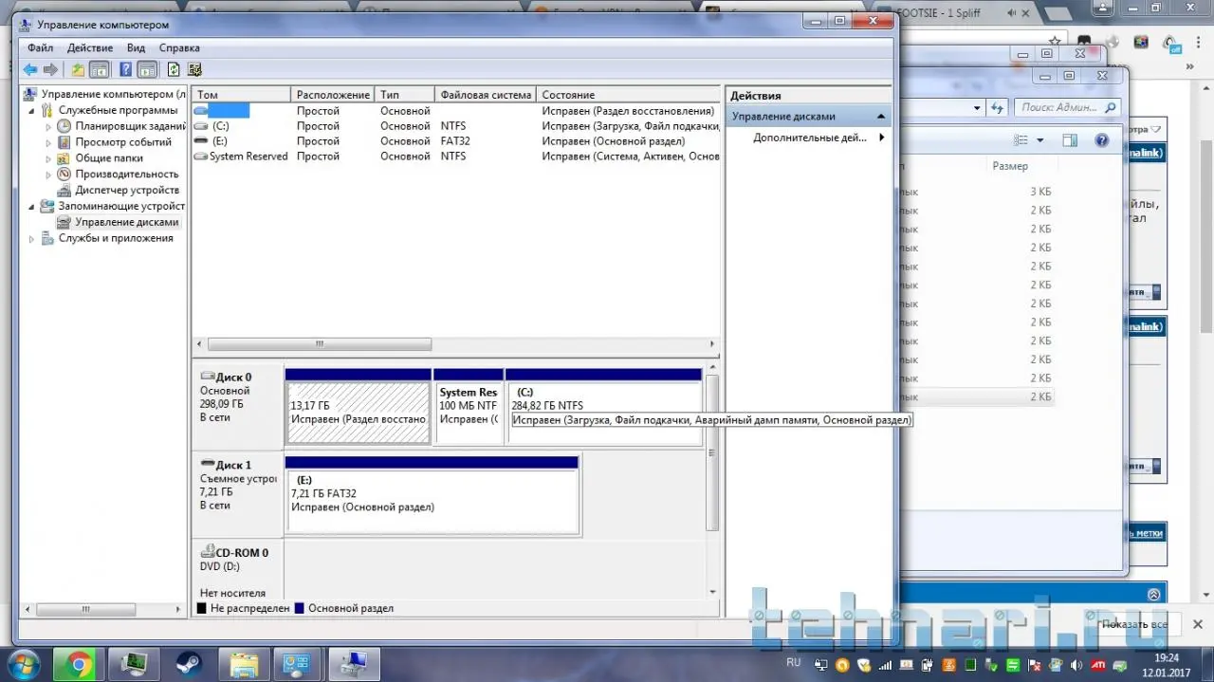1214x682 pixels.
Task: Expand the Службы и приложения node
Action: (32, 238)
